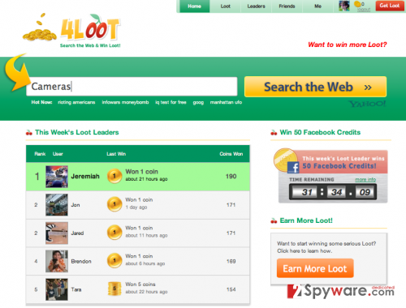This screenshot has width=406, height=308.
Task: Select hot search 'manhattan ufo'
Action: point(226,102)
